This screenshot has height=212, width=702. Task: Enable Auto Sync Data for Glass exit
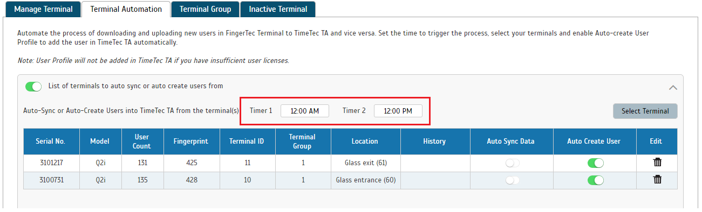click(x=512, y=163)
